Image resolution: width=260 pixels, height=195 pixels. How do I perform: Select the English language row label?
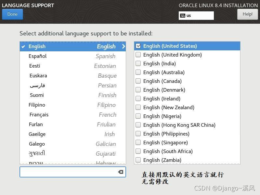37,46
